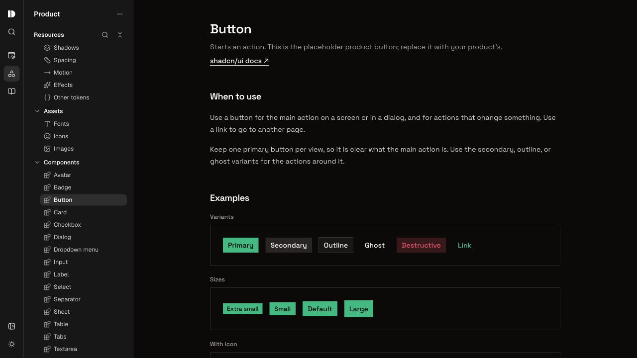Viewport: 637px width, 358px height.
Task: Select the Resources shapes icon in the rail
Action: click(11, 74)
